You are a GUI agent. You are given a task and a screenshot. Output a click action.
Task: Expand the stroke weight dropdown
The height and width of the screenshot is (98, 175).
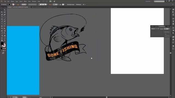(27, 5)
